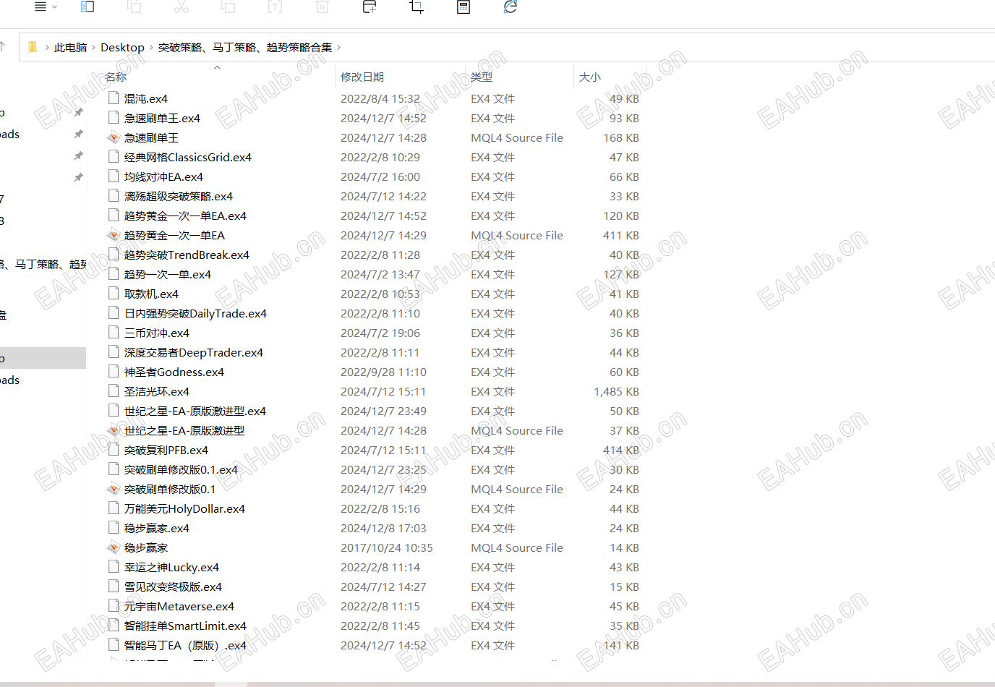Toggle the sidebar panel icon in the toolbar
The image size is (995, 687).
(x=87, y=7)
